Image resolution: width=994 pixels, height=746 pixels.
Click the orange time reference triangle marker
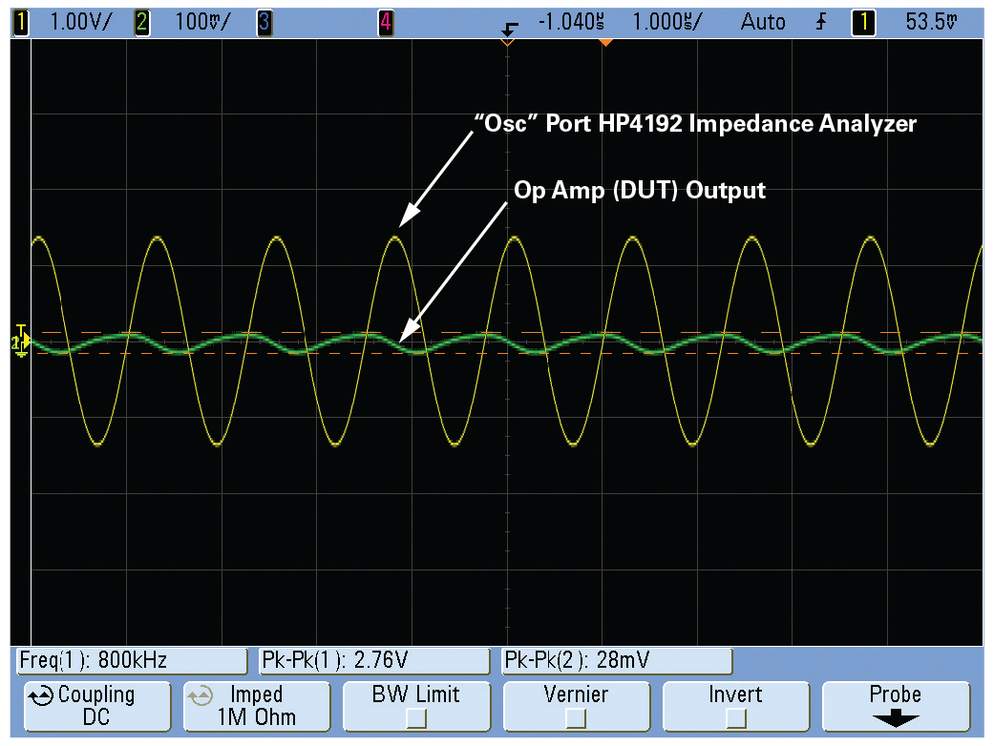[605, 42]
